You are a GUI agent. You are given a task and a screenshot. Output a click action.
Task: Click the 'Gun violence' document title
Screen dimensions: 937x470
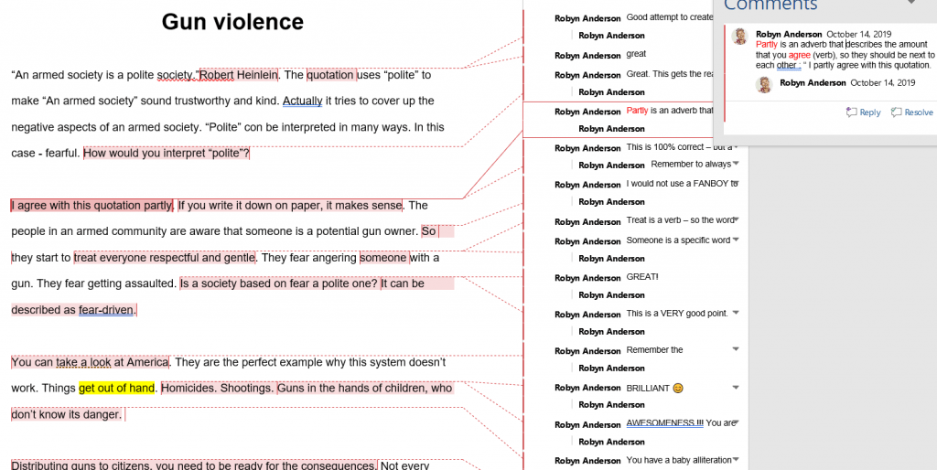tap(232, 22)
